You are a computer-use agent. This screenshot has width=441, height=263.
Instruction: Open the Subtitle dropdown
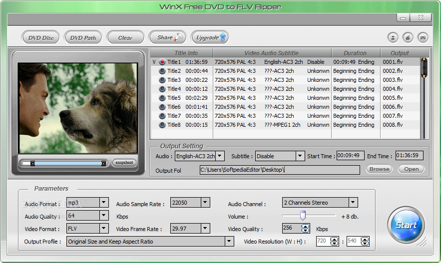[300, 156]
